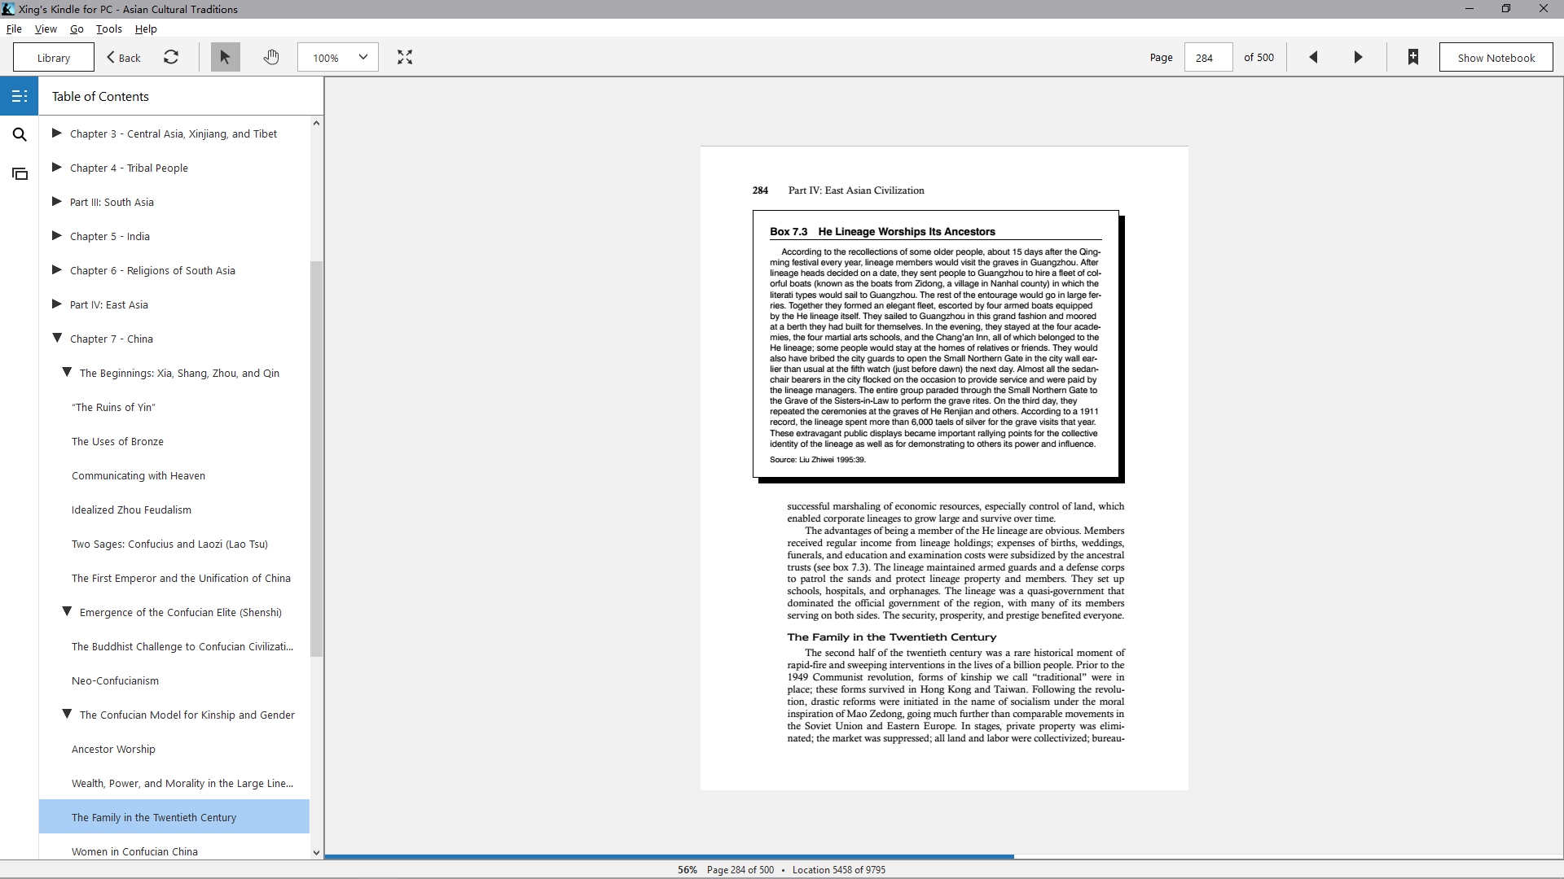The image size is (1564, 879).
Task: Select the hand pan tool
Action: click(271, 57)
